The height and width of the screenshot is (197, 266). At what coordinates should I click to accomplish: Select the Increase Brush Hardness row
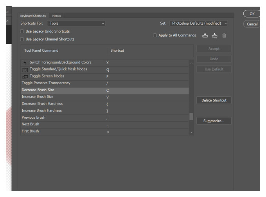coord(105,111)
